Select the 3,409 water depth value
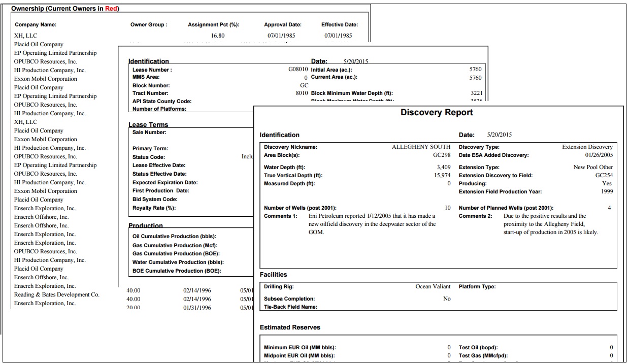628x364 pixels. (x=444, y=168)
